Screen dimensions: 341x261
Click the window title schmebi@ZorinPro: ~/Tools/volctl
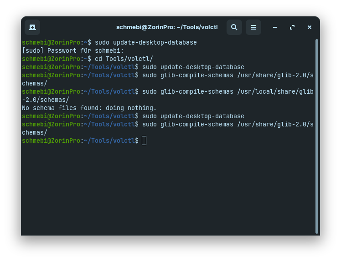(167, 27)
